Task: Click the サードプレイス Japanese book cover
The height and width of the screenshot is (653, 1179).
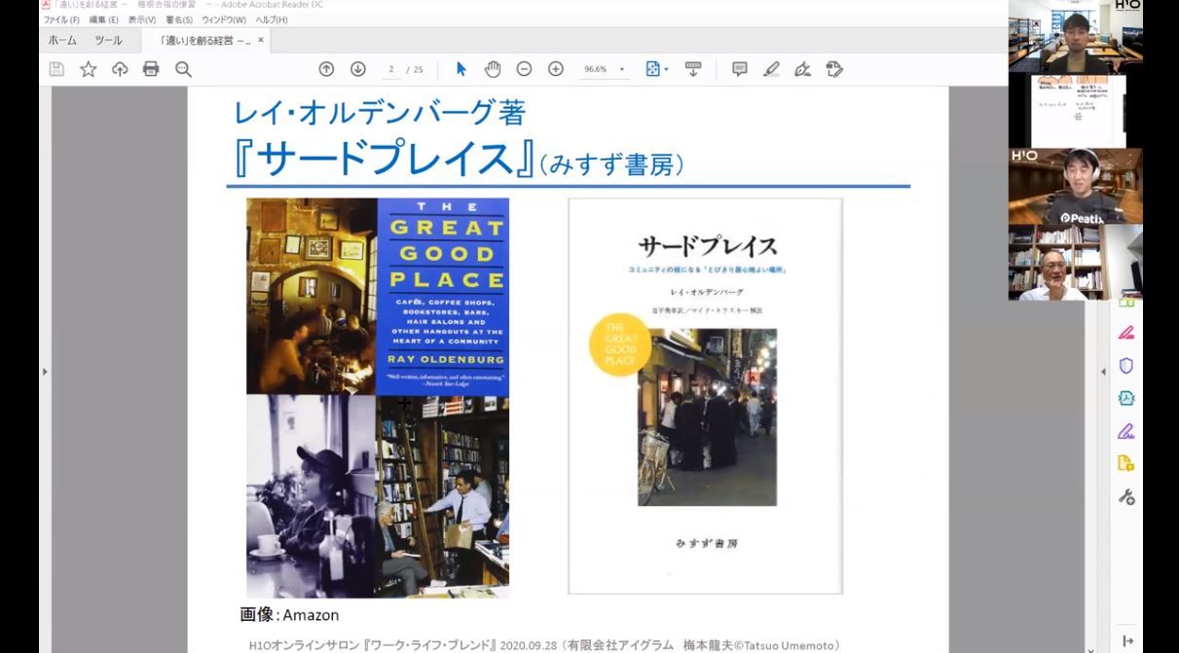Action: 706,396
